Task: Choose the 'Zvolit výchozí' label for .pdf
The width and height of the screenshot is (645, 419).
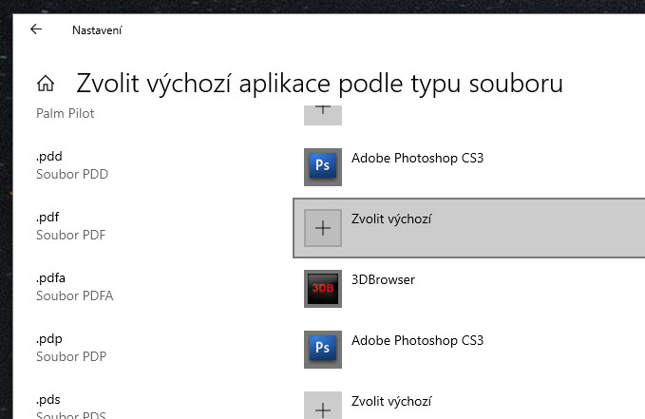Action: point(391,219)
